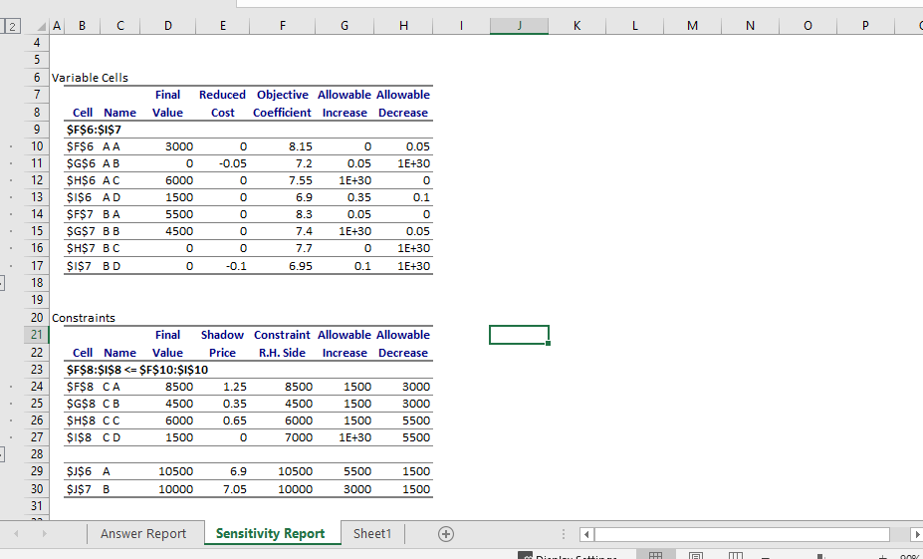The height and width of the screenshot is (559, 923).
Task: Switch to Page Layout view in status bar
Action: tap(696, 555)
